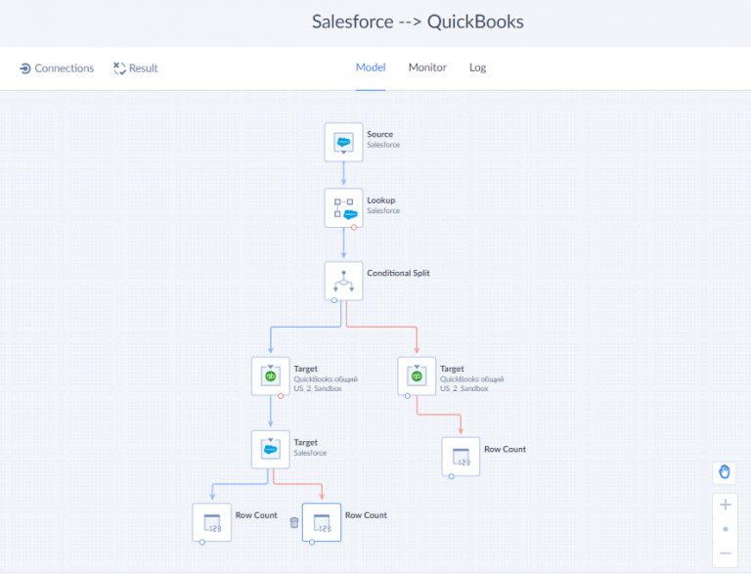Click the right QuickBooks Target node icon
Screen dimensions: 751x574
(417, 375)
